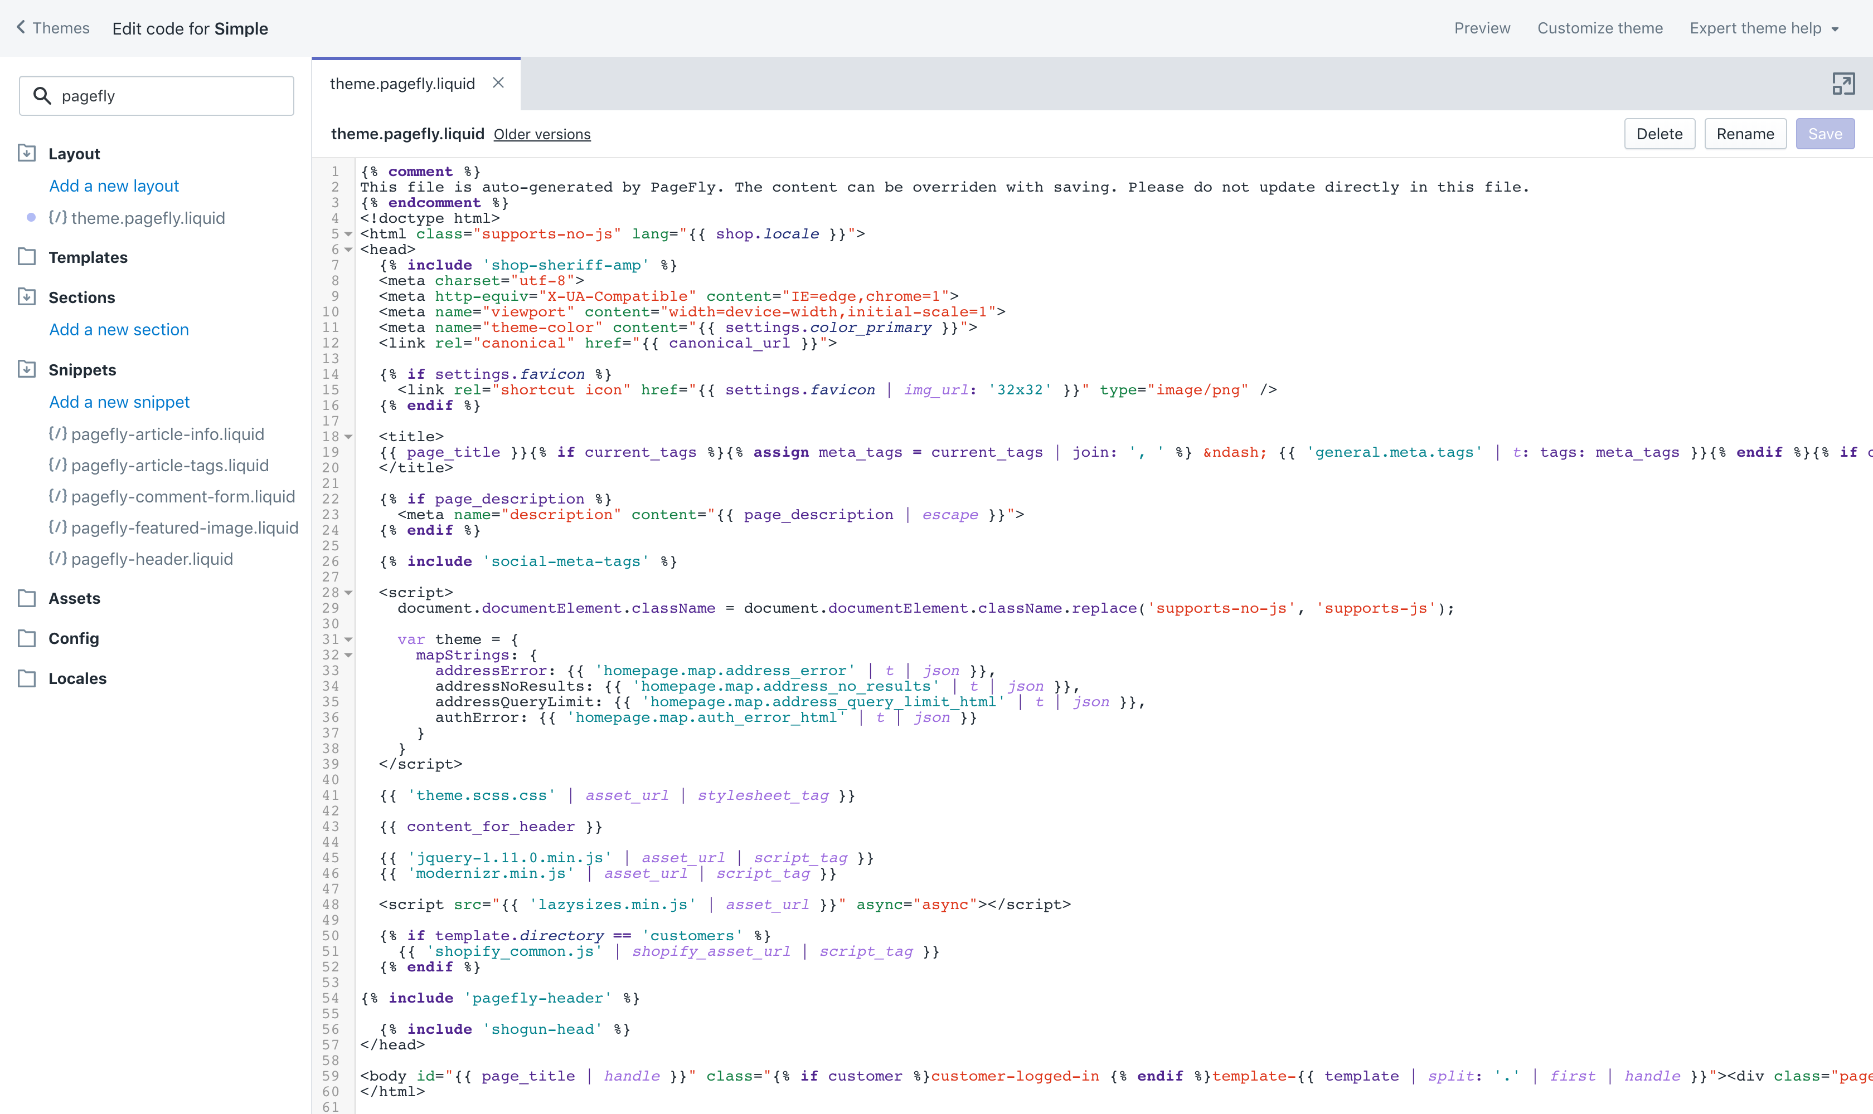Open pagefly-featured-image.liquid snippet
1873x1114 pixels.
point(185,527)
